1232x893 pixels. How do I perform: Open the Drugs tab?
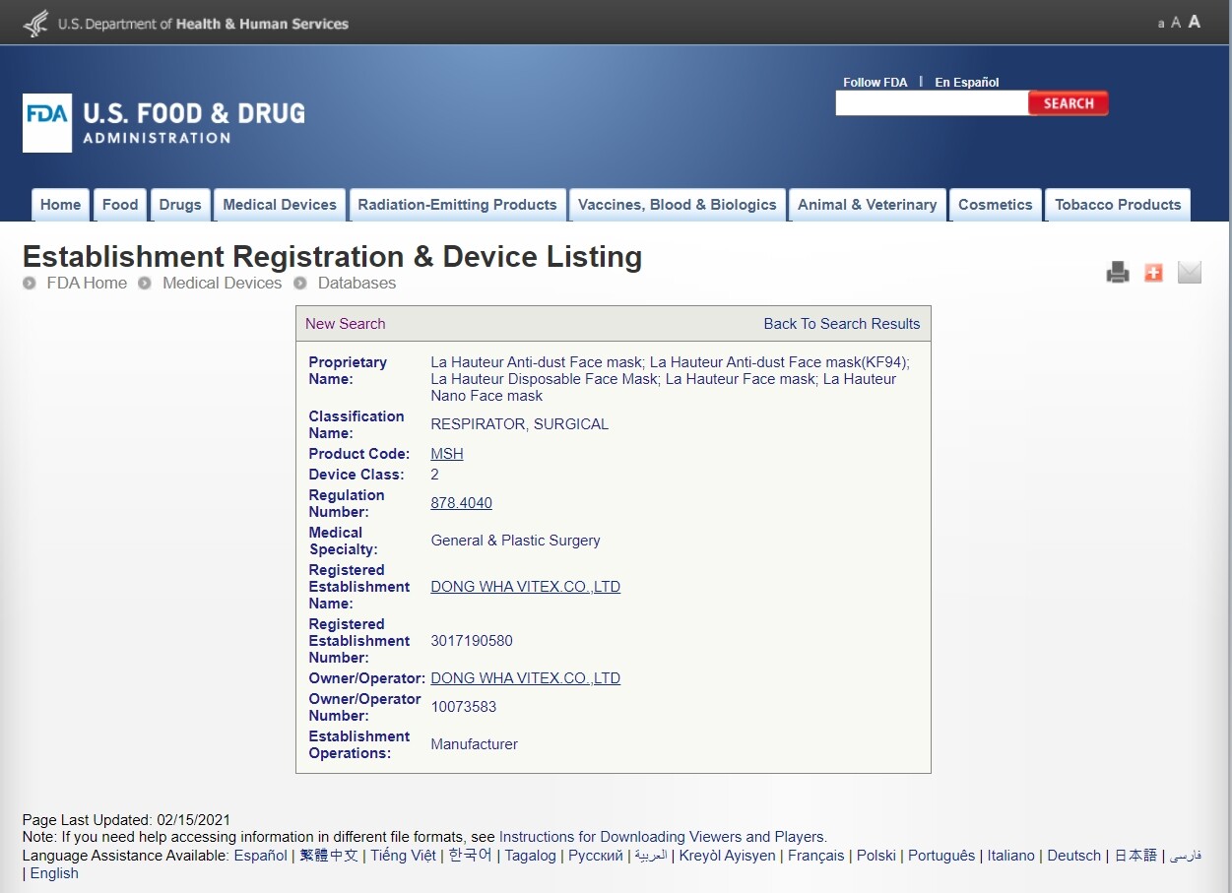point(180,205)
